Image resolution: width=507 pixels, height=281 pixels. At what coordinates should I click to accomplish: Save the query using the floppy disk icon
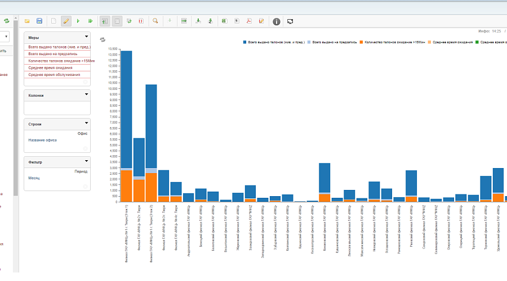coord(39,21)
